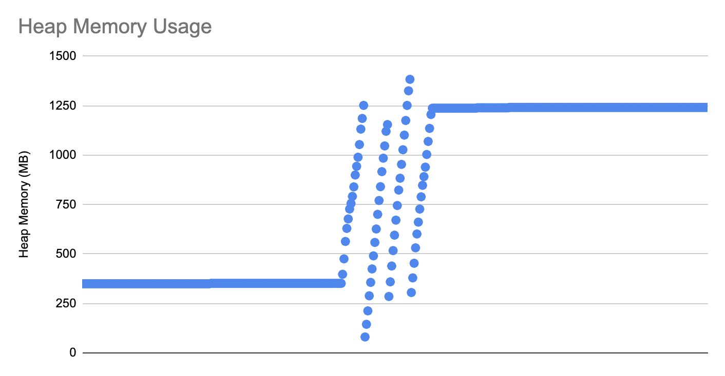Select the flat baseline series at 350 MB

click(x=212, y=284)
